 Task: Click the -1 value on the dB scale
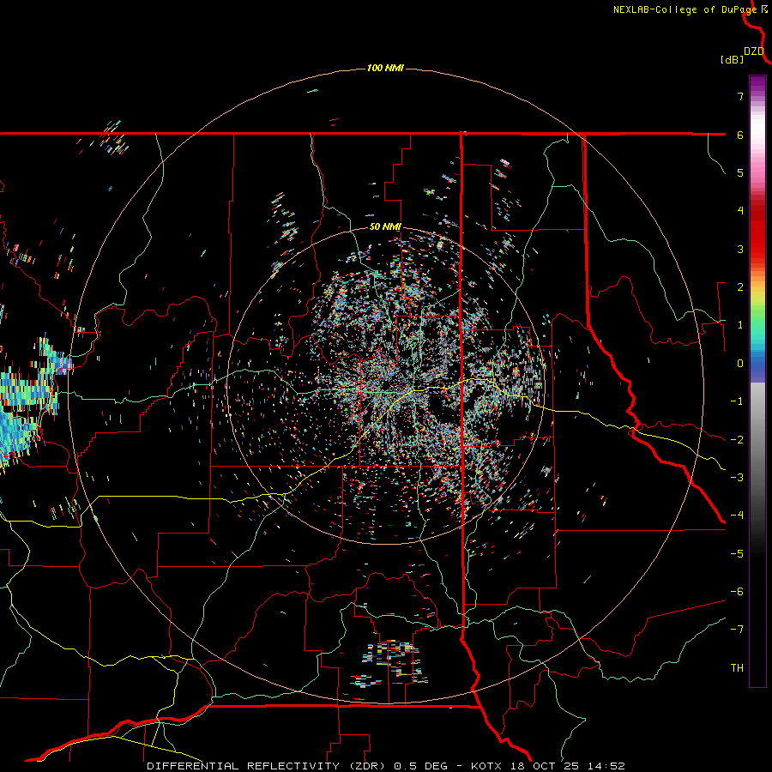pyautogui.click(x=737, y=401)
